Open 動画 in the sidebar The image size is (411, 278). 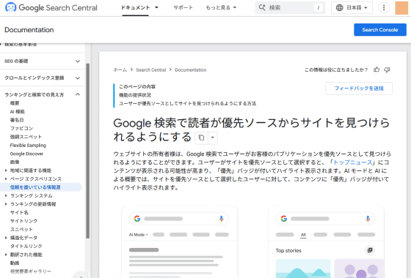coord(15,263)
